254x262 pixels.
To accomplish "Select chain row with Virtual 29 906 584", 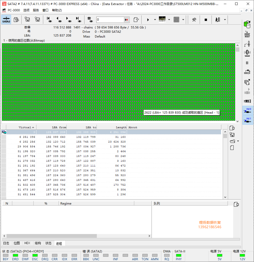I will pos(111,147).
